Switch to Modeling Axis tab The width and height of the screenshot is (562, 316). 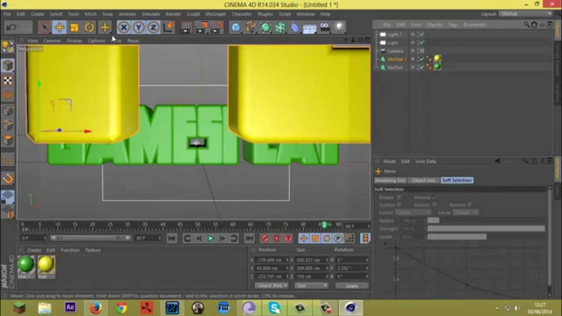(390, 180)
